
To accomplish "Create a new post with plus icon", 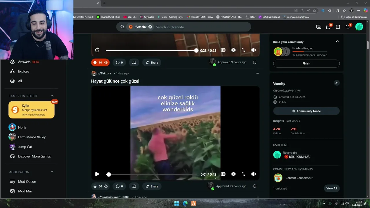I will point(338,27).
